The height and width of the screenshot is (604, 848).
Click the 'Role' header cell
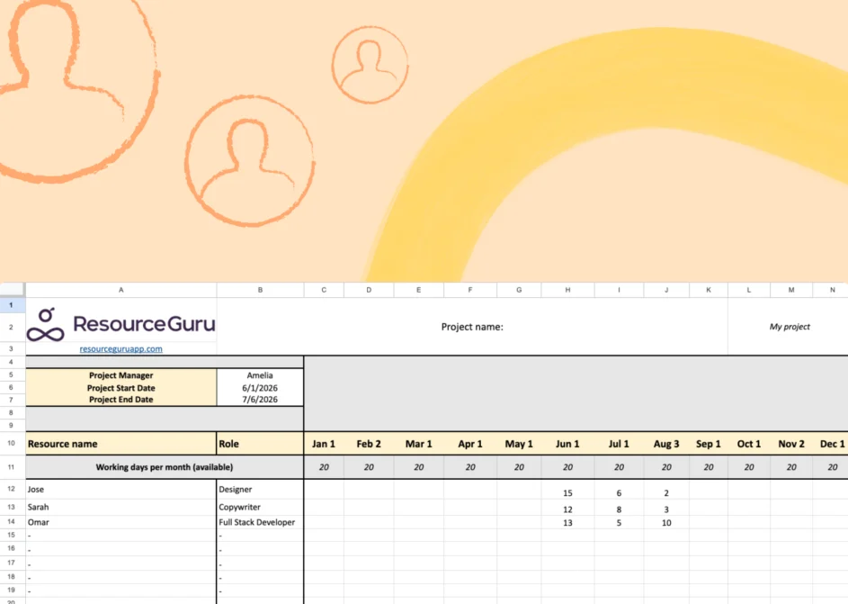coord(260,444)
